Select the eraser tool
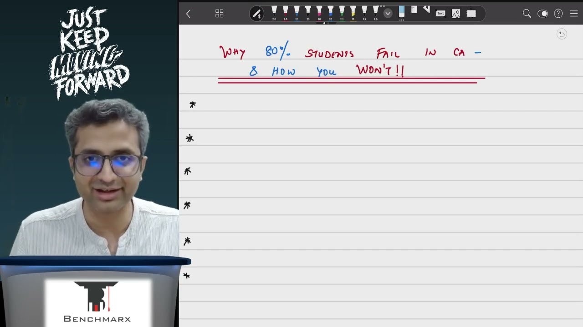The image size is (583, 327). [402, 13]
